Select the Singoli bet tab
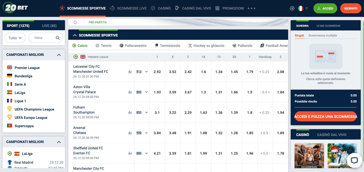 tap(299, 36)
